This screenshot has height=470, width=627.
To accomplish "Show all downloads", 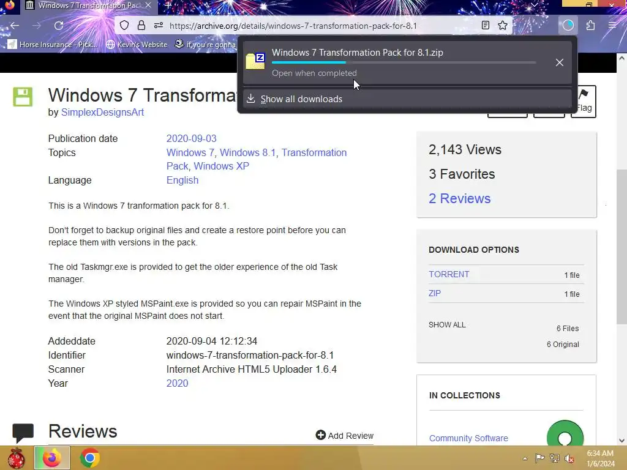I will point(407,99).
